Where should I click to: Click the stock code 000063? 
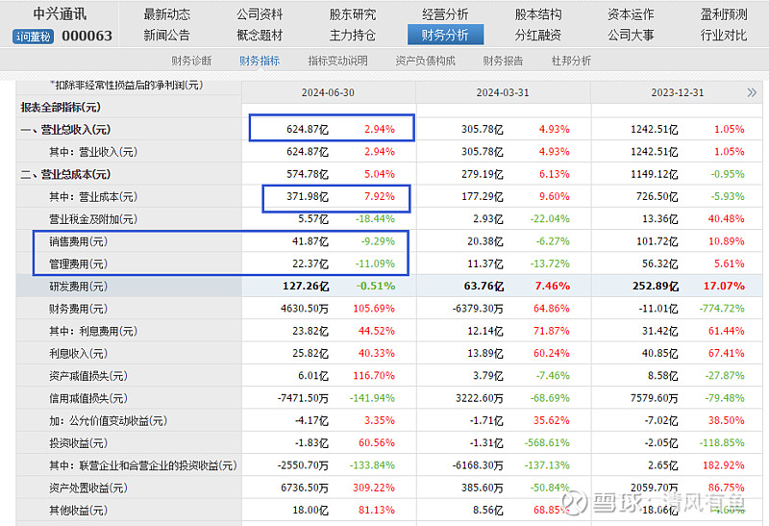(x=87, y=36)
